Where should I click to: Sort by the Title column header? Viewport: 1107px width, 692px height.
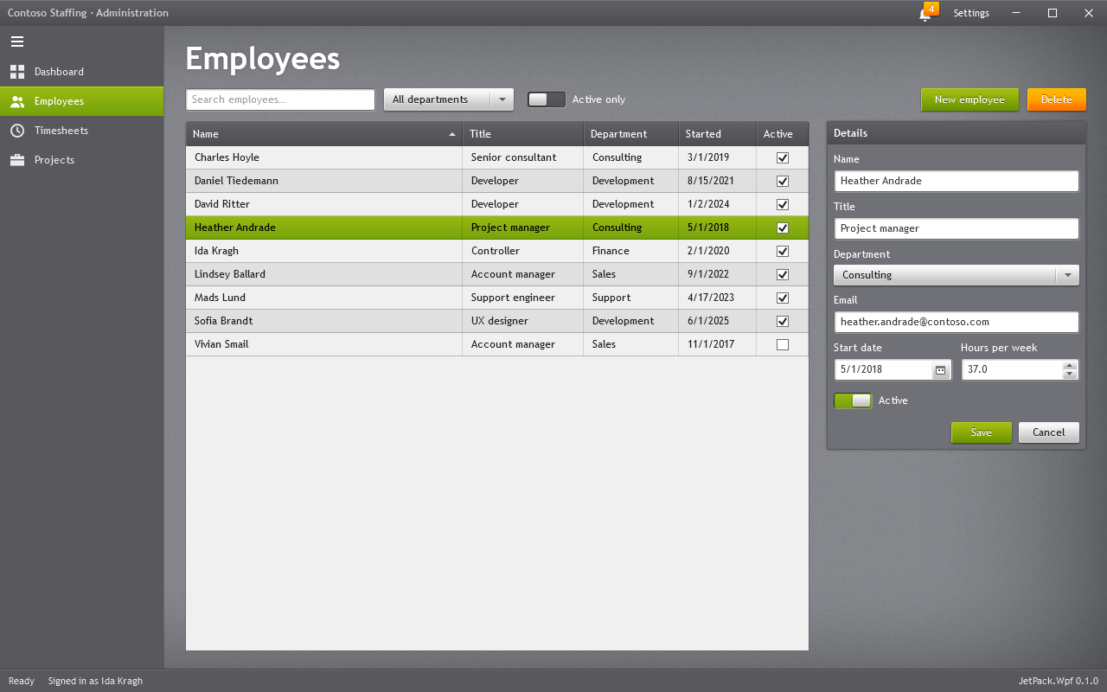(x=523, y=134)
